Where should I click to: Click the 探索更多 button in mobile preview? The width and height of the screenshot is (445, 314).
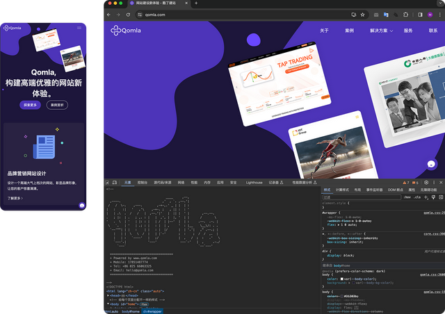30,105
